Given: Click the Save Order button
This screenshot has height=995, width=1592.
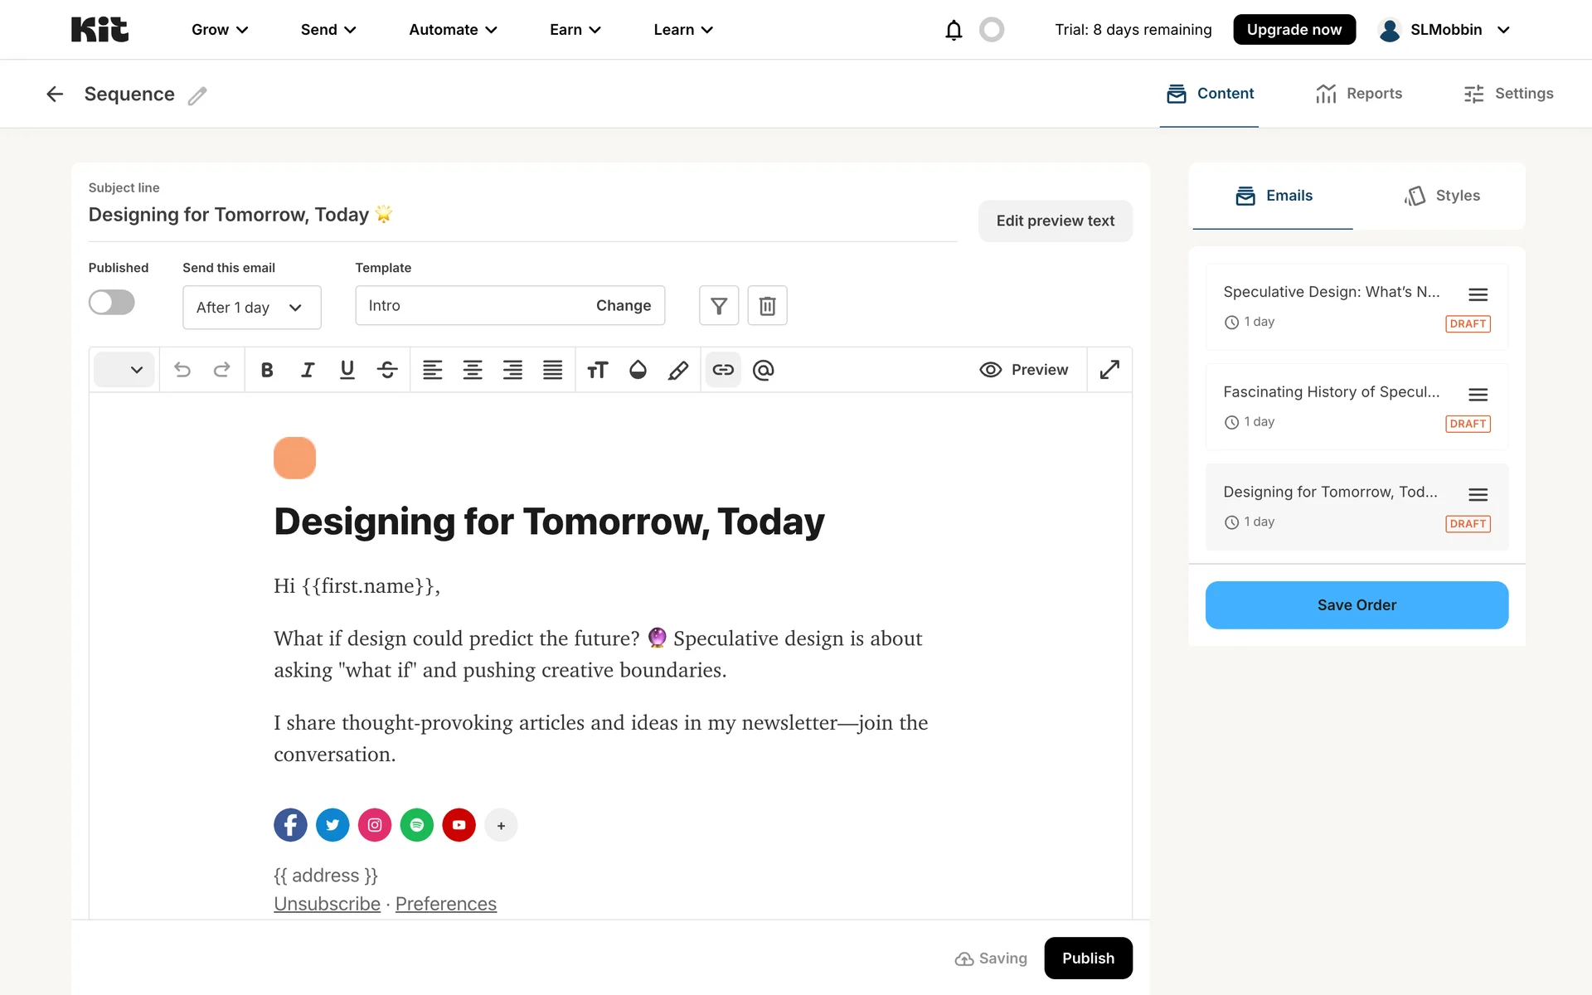Looking at the screenshot, I should tap(1357, 605).
